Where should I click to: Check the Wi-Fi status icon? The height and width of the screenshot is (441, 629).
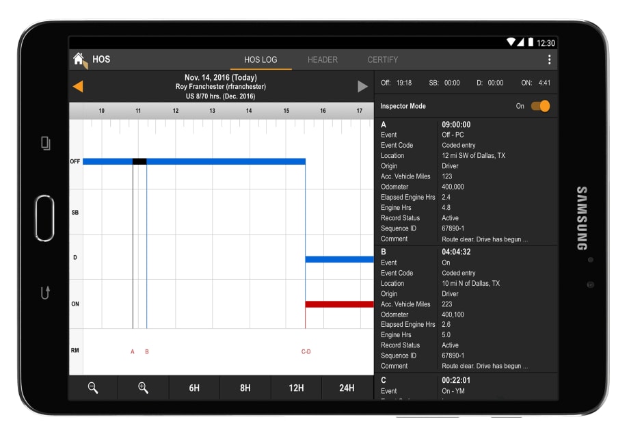pos(511,42)
